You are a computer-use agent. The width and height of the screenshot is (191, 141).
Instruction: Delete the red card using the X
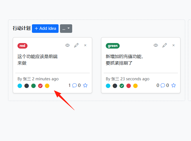85,45
